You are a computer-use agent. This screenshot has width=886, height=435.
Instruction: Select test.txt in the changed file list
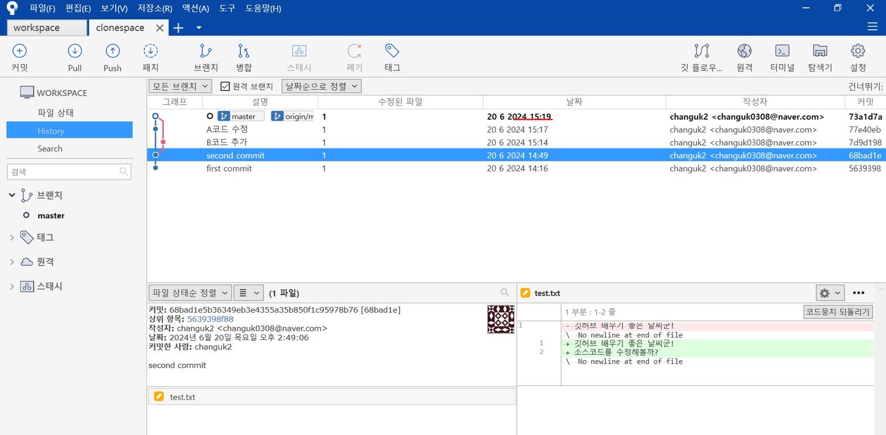pyautogui.click(x=332, y=397)
